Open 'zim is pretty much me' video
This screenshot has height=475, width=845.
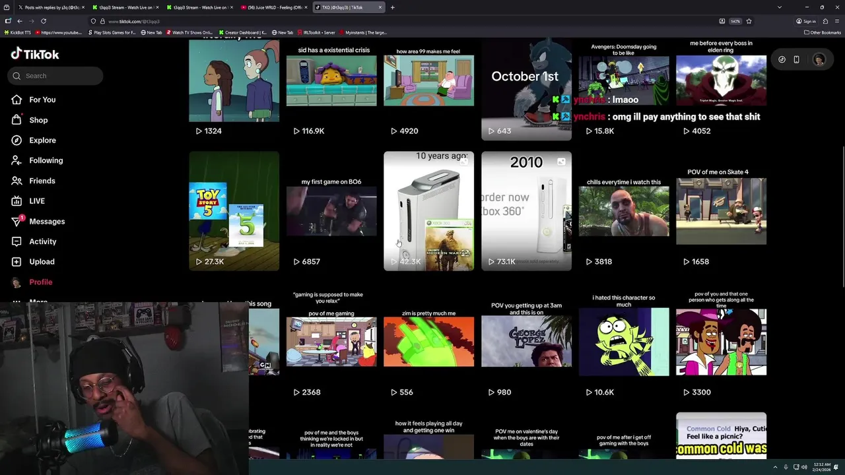(429, 342)
